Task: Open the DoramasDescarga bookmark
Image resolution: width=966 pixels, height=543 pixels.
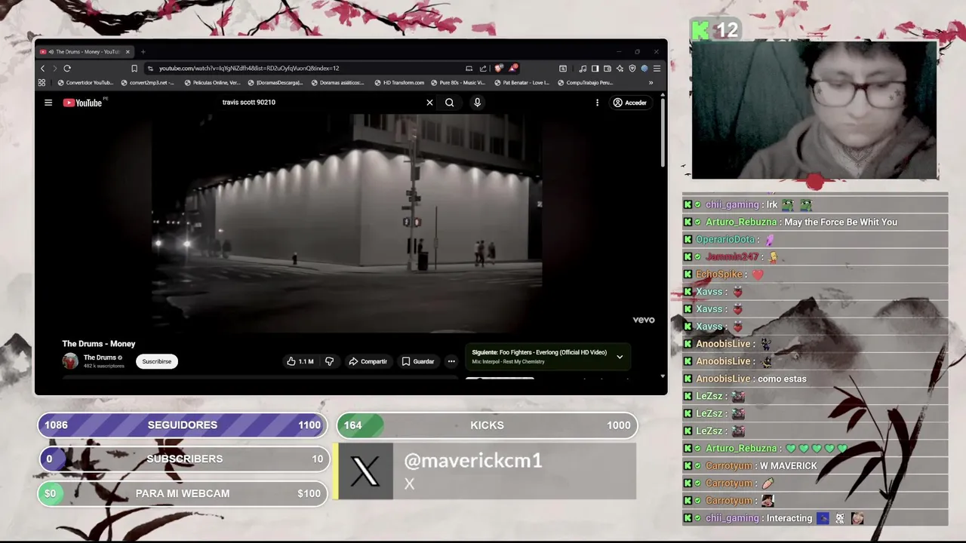Action: click(x=275, y=83)
